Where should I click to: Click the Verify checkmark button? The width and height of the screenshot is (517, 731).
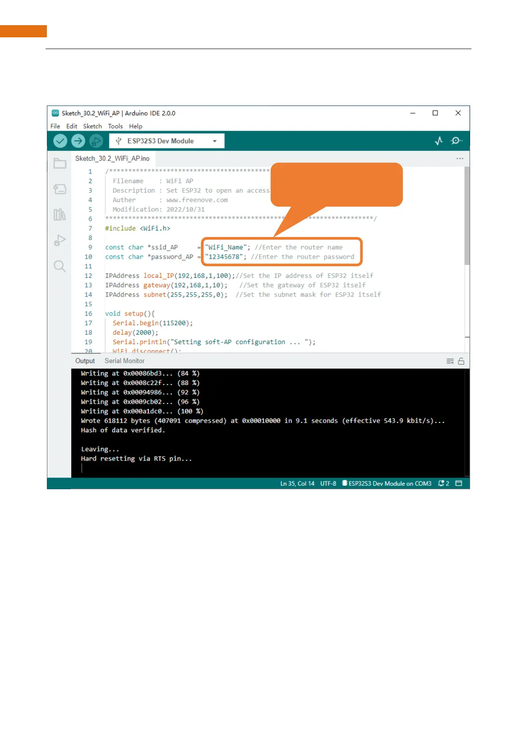coord(60,141)
